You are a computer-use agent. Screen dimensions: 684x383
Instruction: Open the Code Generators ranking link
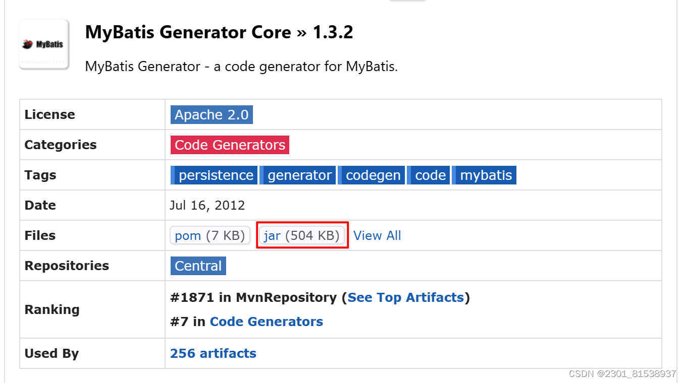(266, 322)
